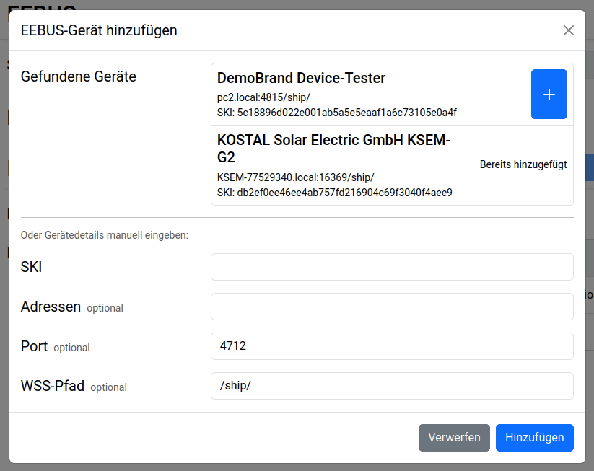Click the Gefundene Geräte label
The height and width of the screenshot is (471, 594).
click(x=79, y=76)
